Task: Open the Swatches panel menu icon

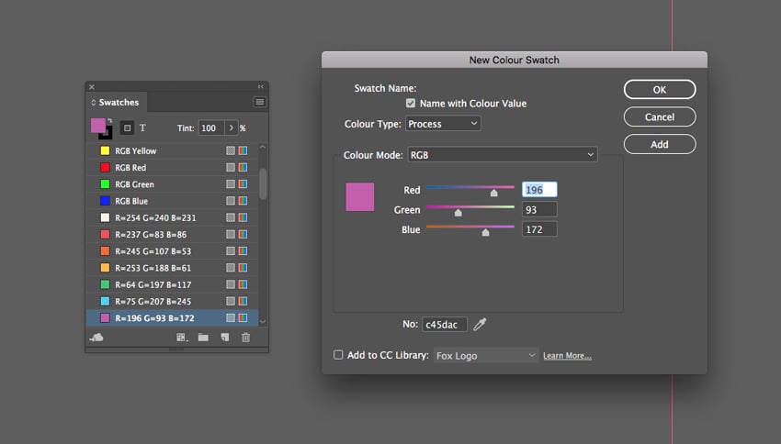Action: coord(260,102)
